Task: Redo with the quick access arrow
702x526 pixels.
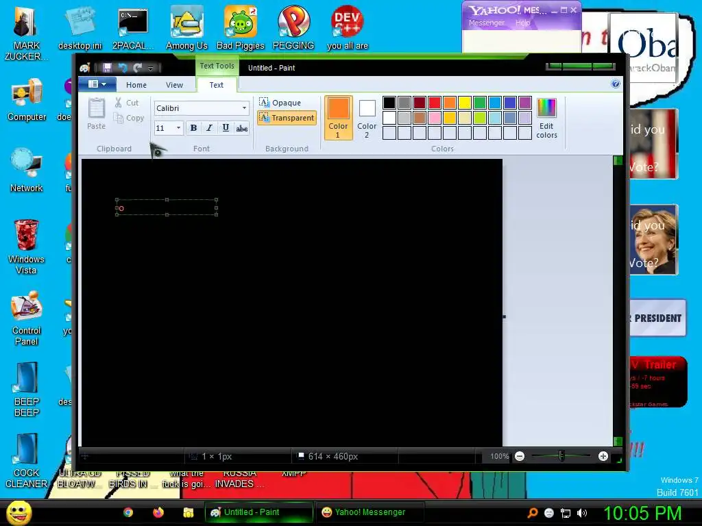Action: [x=137, y=68]
